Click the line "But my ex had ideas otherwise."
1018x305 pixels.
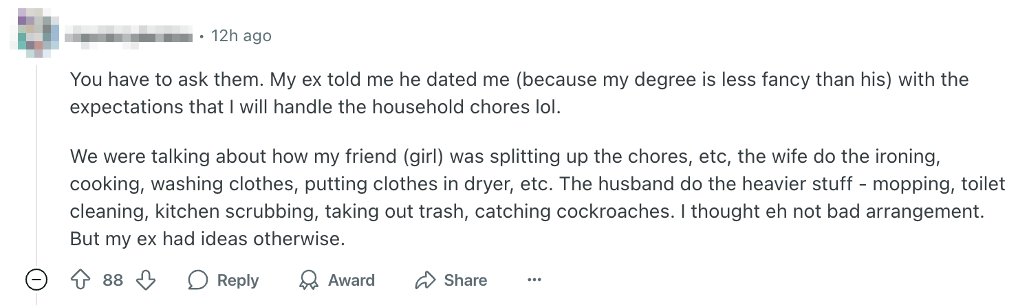coord(206,240)
